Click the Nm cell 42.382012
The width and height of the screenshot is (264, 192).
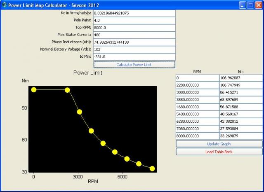coord(241,122)
